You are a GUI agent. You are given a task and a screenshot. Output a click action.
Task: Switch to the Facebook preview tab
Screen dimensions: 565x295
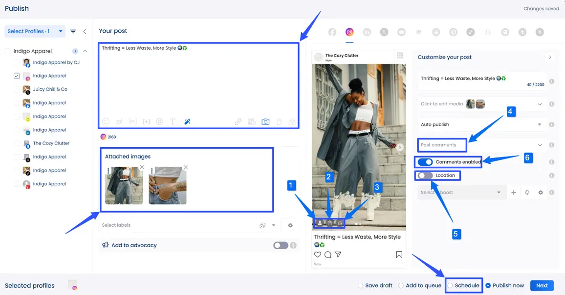point(332,32)
